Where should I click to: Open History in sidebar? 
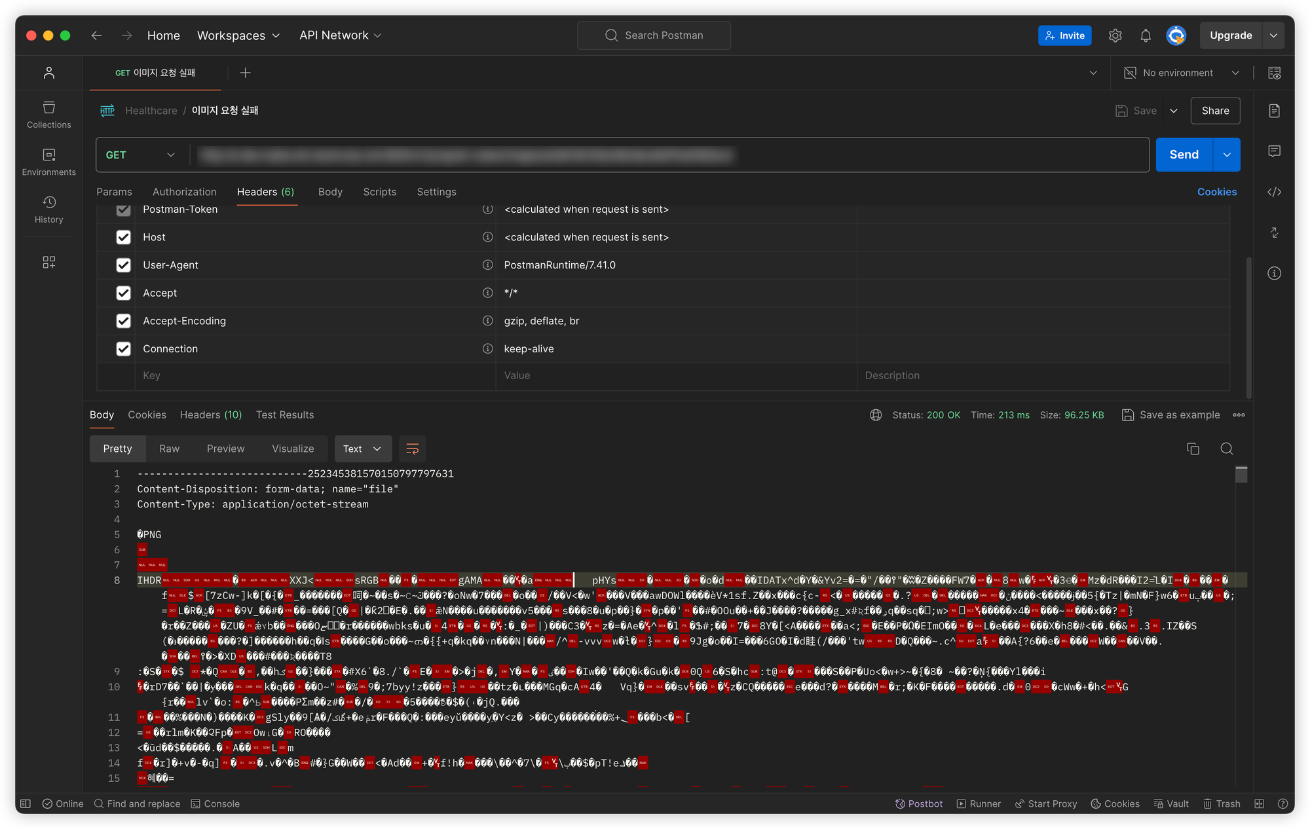[x=49, y=210]
